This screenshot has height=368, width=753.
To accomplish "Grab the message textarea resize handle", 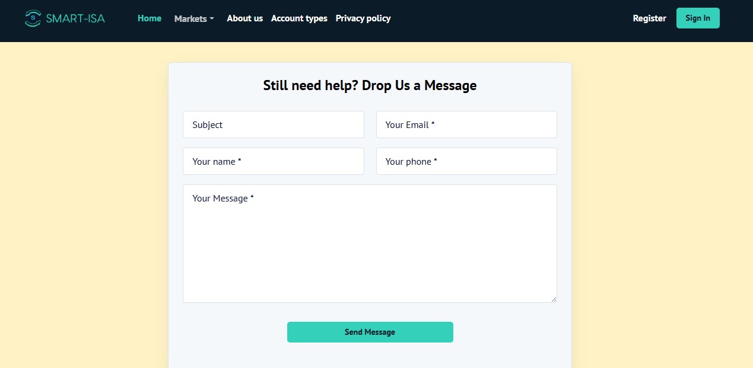I will (554, 299).
